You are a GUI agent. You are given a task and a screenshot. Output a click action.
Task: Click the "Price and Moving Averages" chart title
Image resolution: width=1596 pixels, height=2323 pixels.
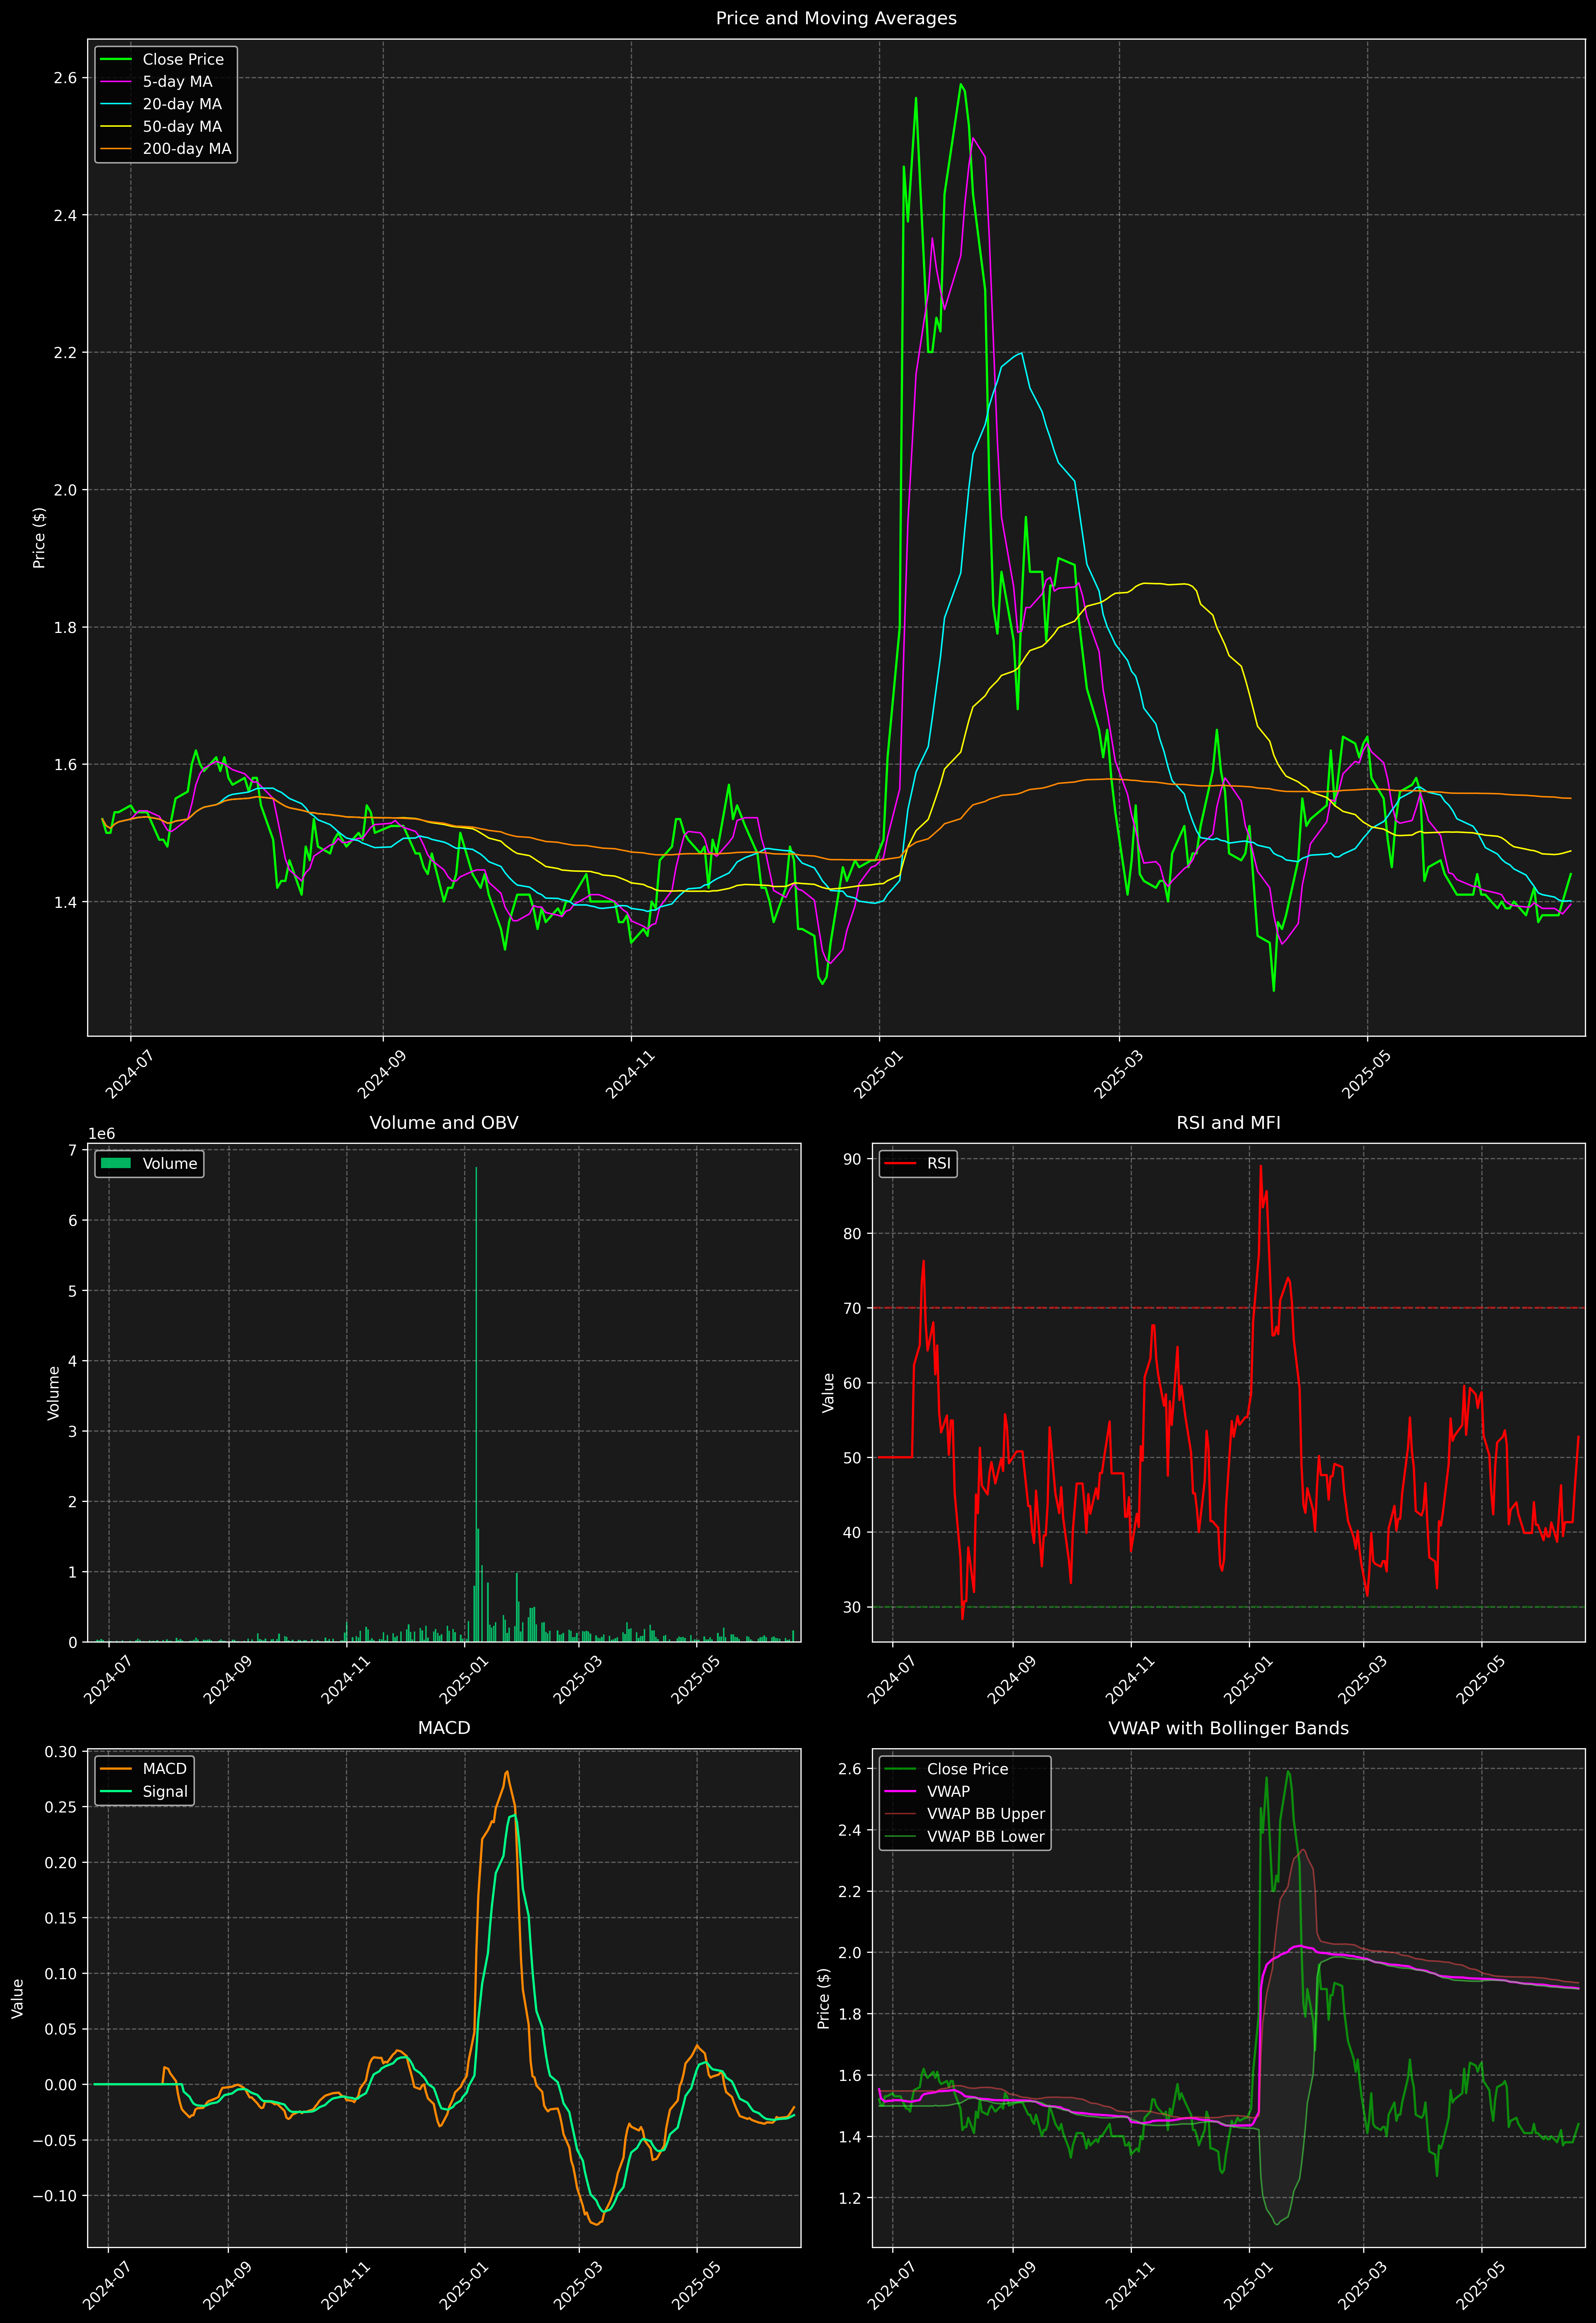[x=836, y=18]
